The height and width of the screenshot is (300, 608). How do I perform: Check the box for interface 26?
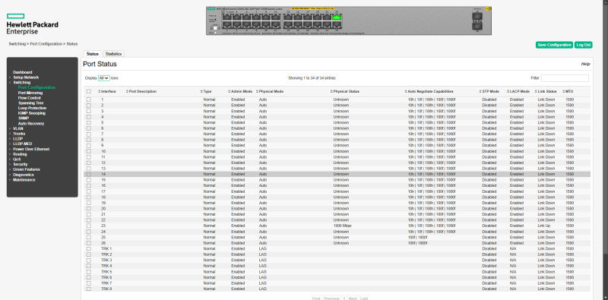tap(89, 242)
